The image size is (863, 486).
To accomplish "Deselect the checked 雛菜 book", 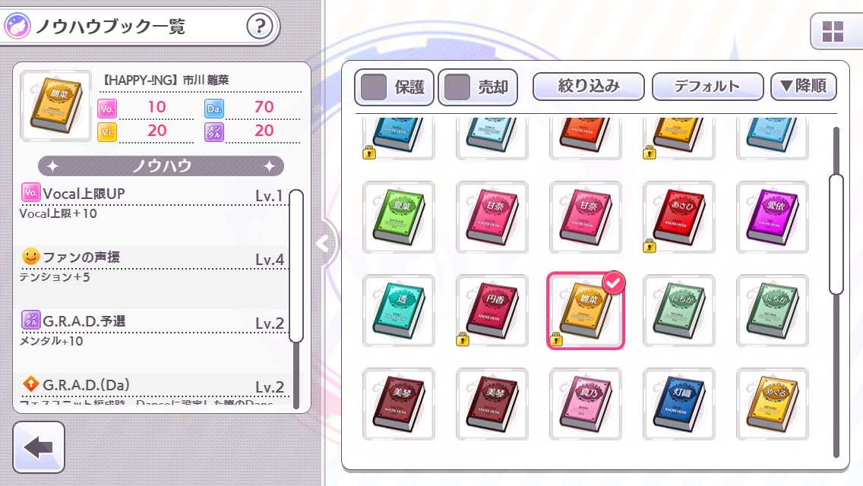I will (x=586, y=311).
